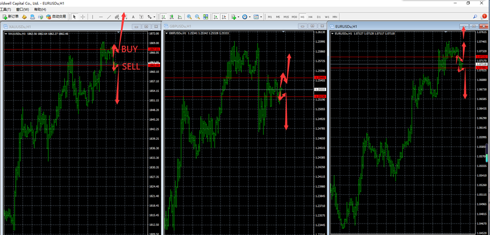Image resolution: width=490 pixels, height=235 pixels.
Task: Open the Window (窗口) menu
Action: pyautogui.click(x=23, y=9)
